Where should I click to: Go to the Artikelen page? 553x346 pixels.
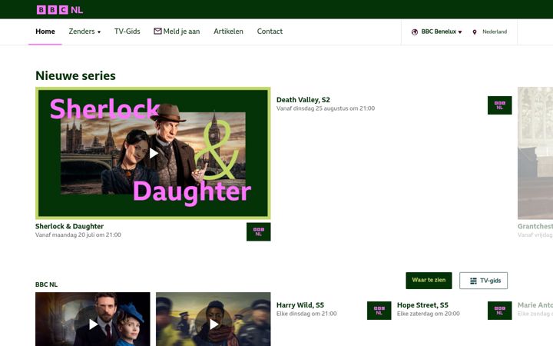(228, 32)
